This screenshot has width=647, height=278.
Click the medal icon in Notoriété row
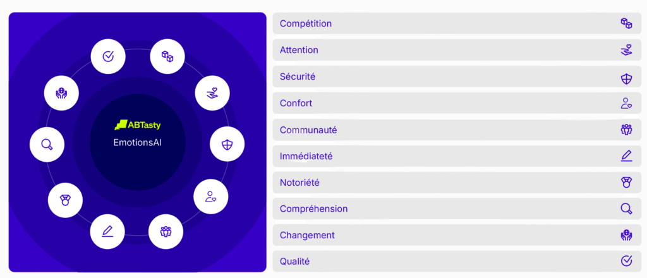626,183
